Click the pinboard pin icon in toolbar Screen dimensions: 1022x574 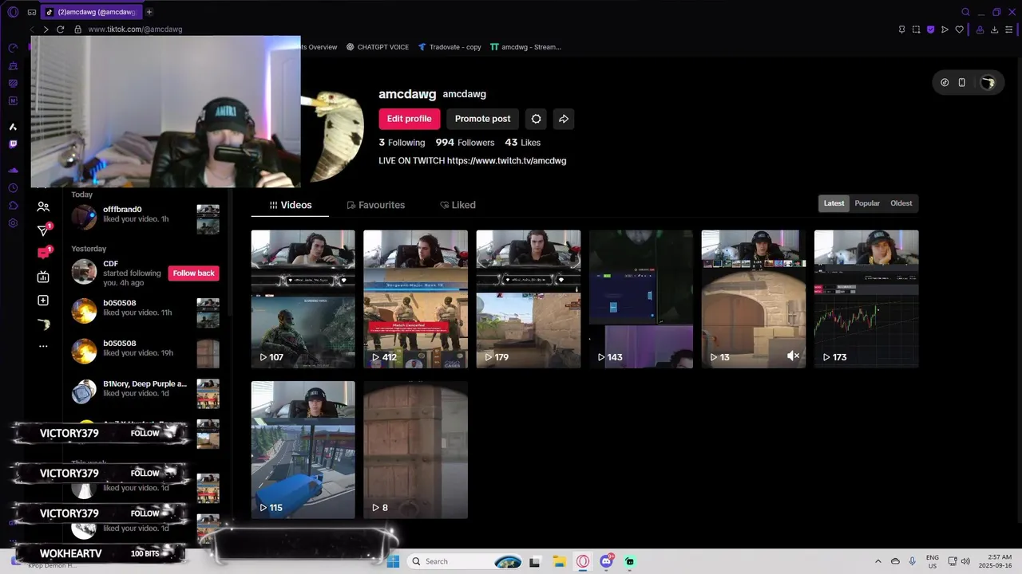pos(901,29)
